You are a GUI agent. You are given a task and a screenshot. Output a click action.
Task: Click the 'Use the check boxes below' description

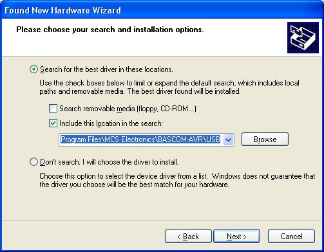click(x=169, y=87)
